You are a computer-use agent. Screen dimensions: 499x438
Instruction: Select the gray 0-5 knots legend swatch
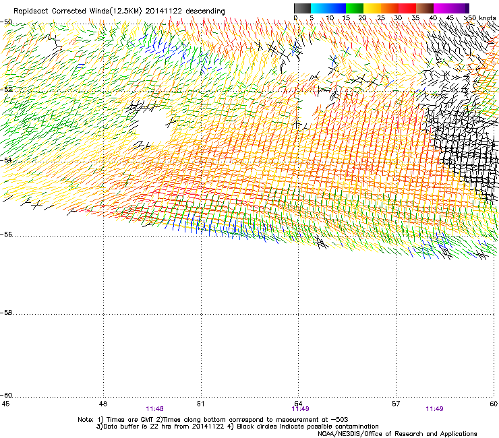[302, 8]
